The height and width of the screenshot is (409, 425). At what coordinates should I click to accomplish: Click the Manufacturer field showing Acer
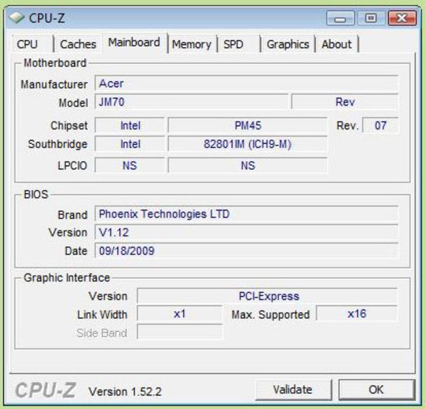pos(246,83)
